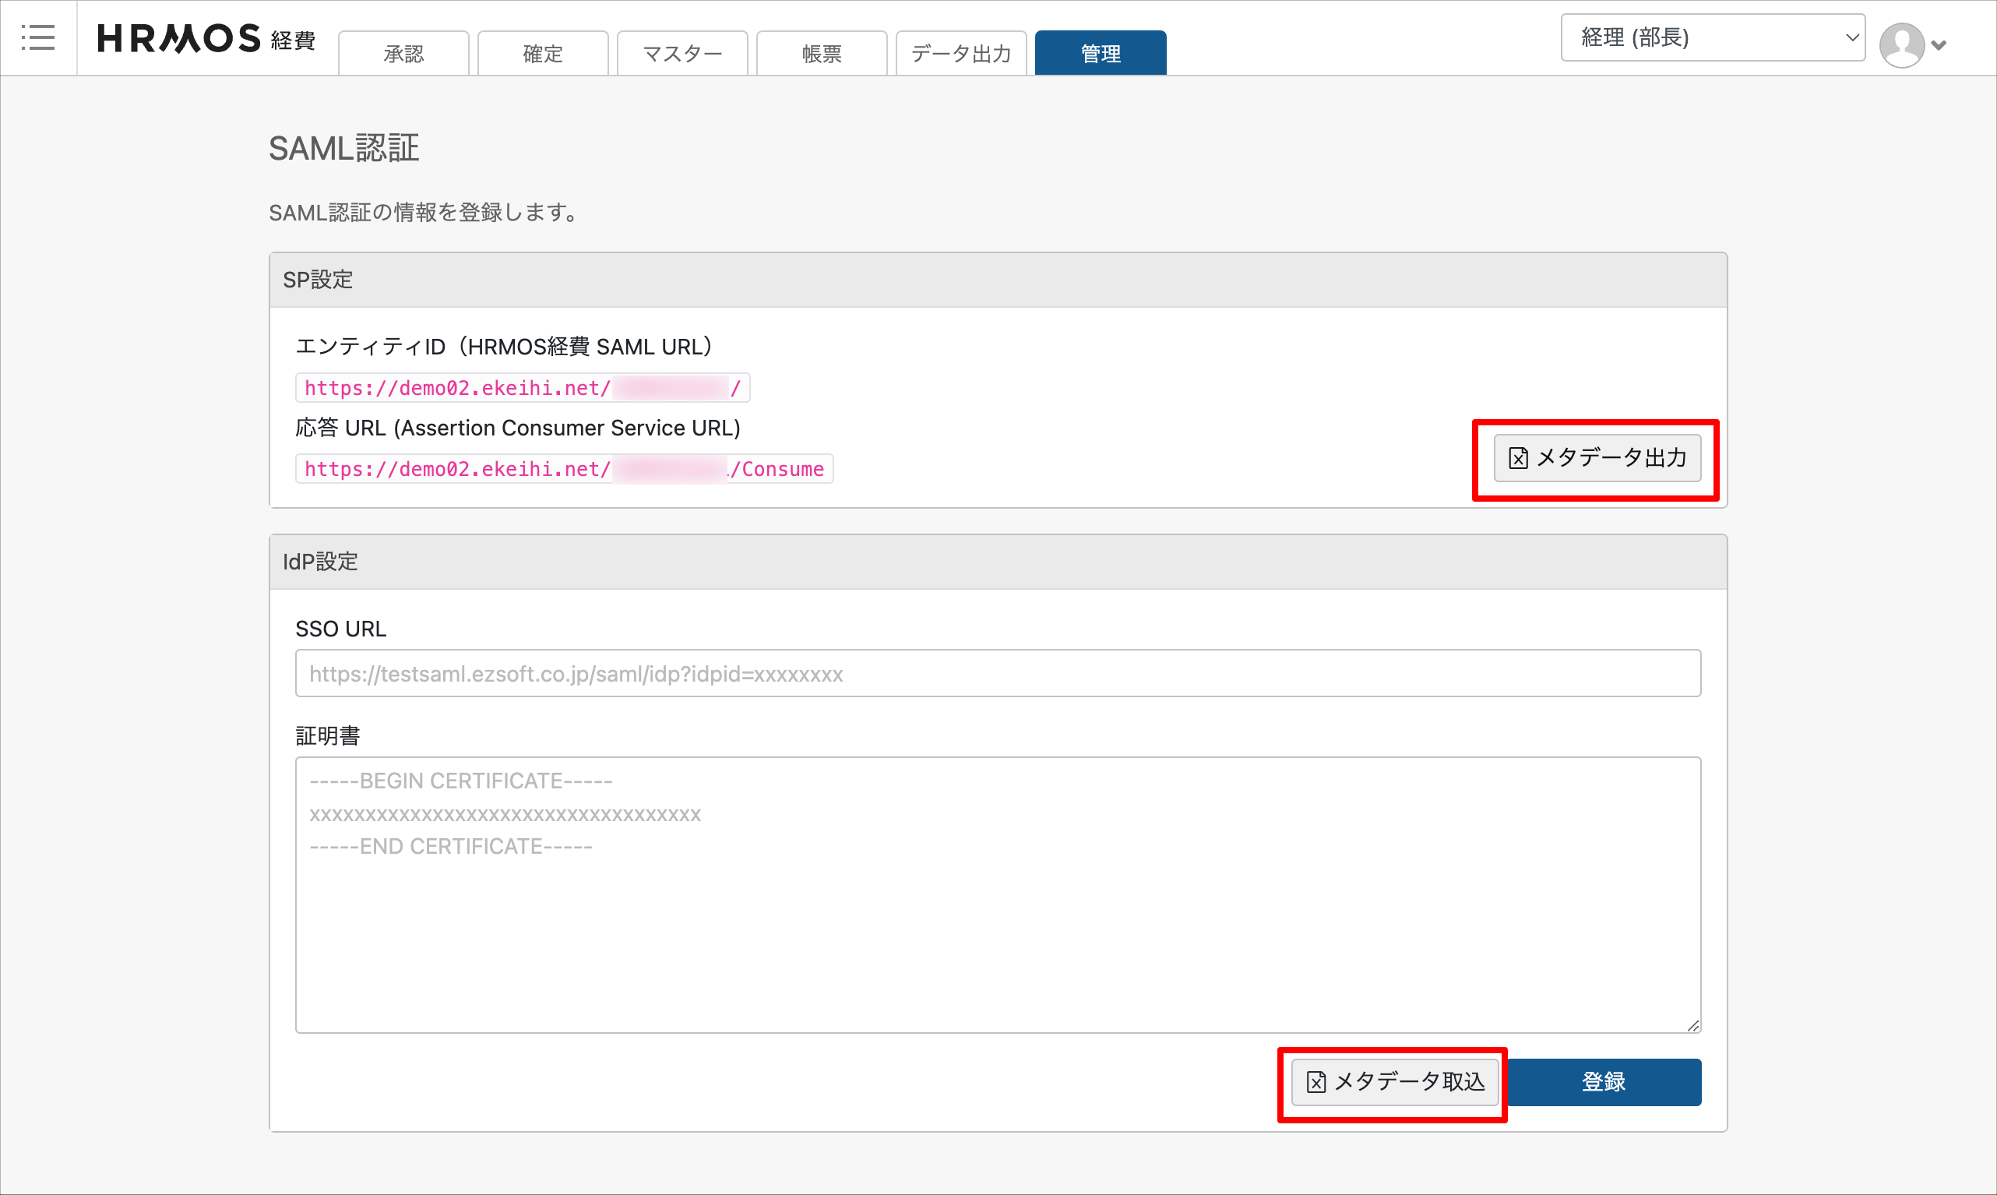Open the データ出力 tab
Image resolution: width=1997 pixels, height=1195 pixels.
[960, 54]
